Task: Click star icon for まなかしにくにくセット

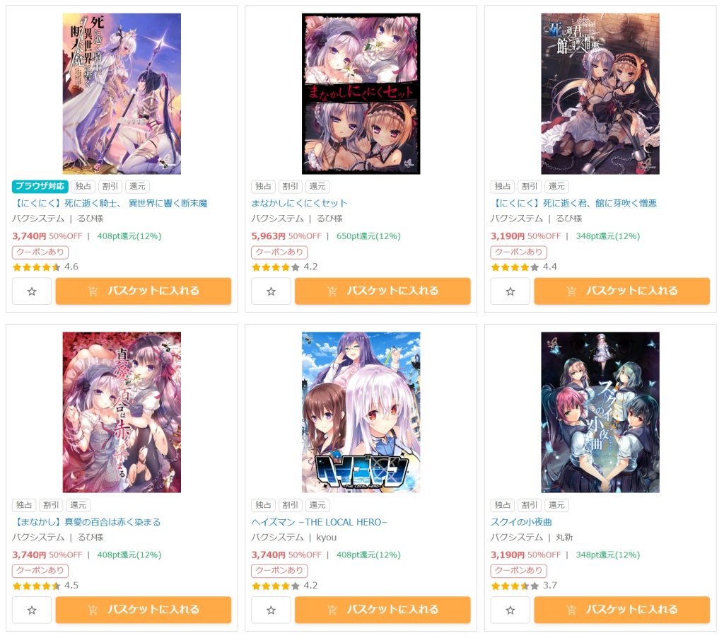Action: pyautogui.click(x=271, y=291)
